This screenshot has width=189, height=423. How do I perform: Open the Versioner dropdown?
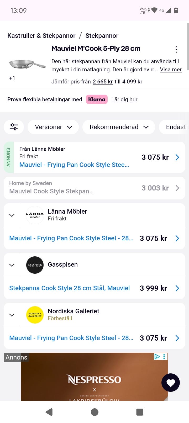(53, 127)
